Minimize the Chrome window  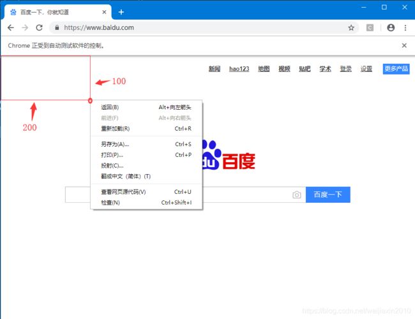coord(364,8)
